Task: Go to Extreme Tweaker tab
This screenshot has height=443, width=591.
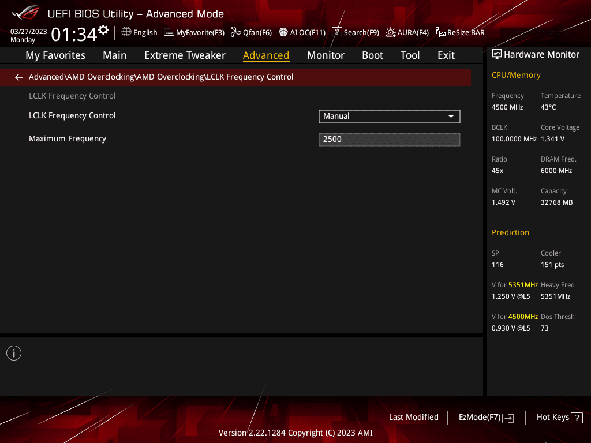Action: click(185, 55)
